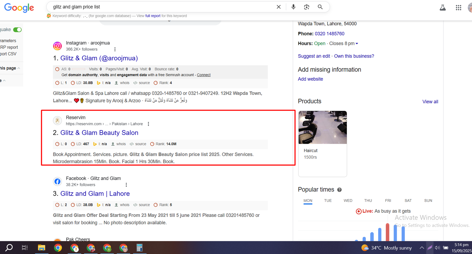Screen dimensions: 472x254
Task: Open File Explorer from the taskbar
Action: (41, 248)
